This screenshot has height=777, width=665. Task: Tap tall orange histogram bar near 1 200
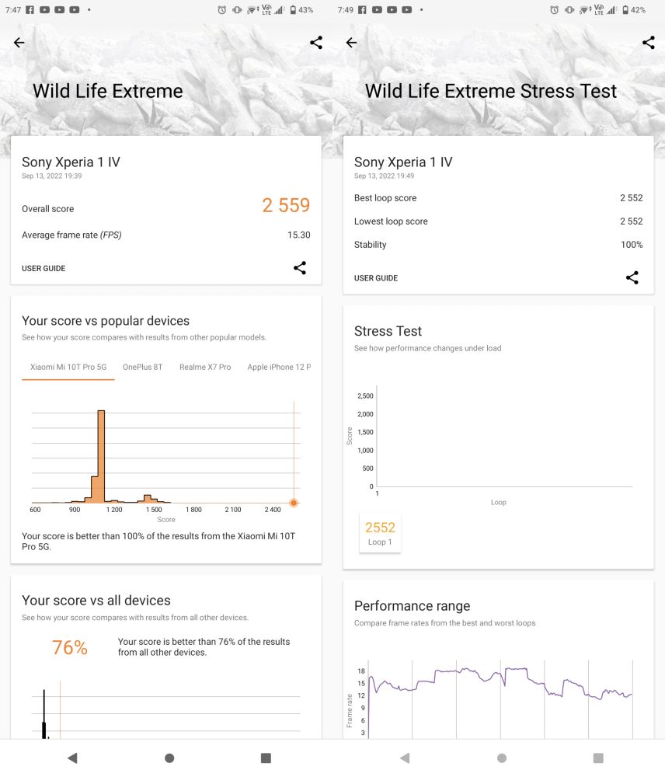pos(101,456)
